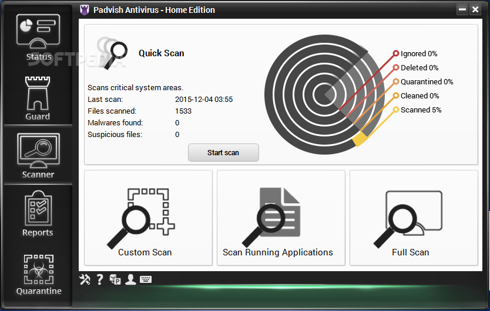Click the center of the circular scan chart
Image resolution: width=490 pixels, height=311 pixels.
pyautogui.click(x=324, y=94)
